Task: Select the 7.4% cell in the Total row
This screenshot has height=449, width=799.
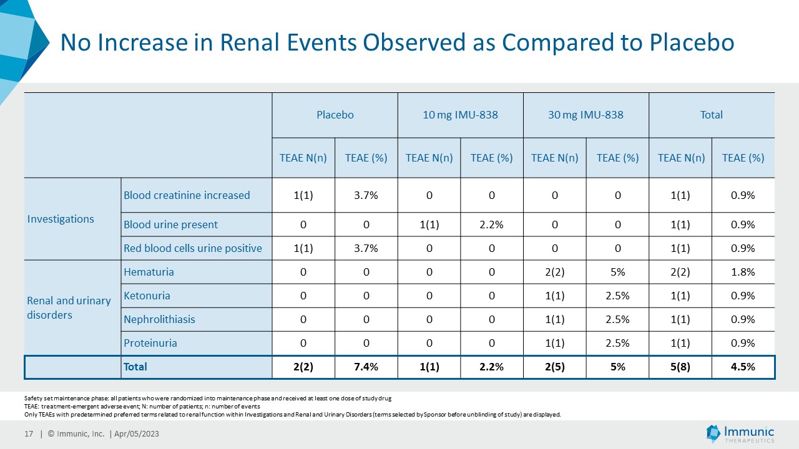Action: [366, 367]
